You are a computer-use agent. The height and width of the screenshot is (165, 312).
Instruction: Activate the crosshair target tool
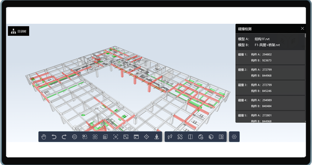tap(146, 137)
